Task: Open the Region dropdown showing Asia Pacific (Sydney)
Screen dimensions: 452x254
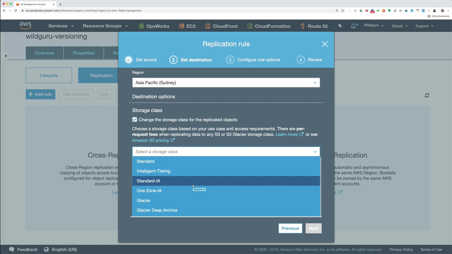Action: [226, 83]
